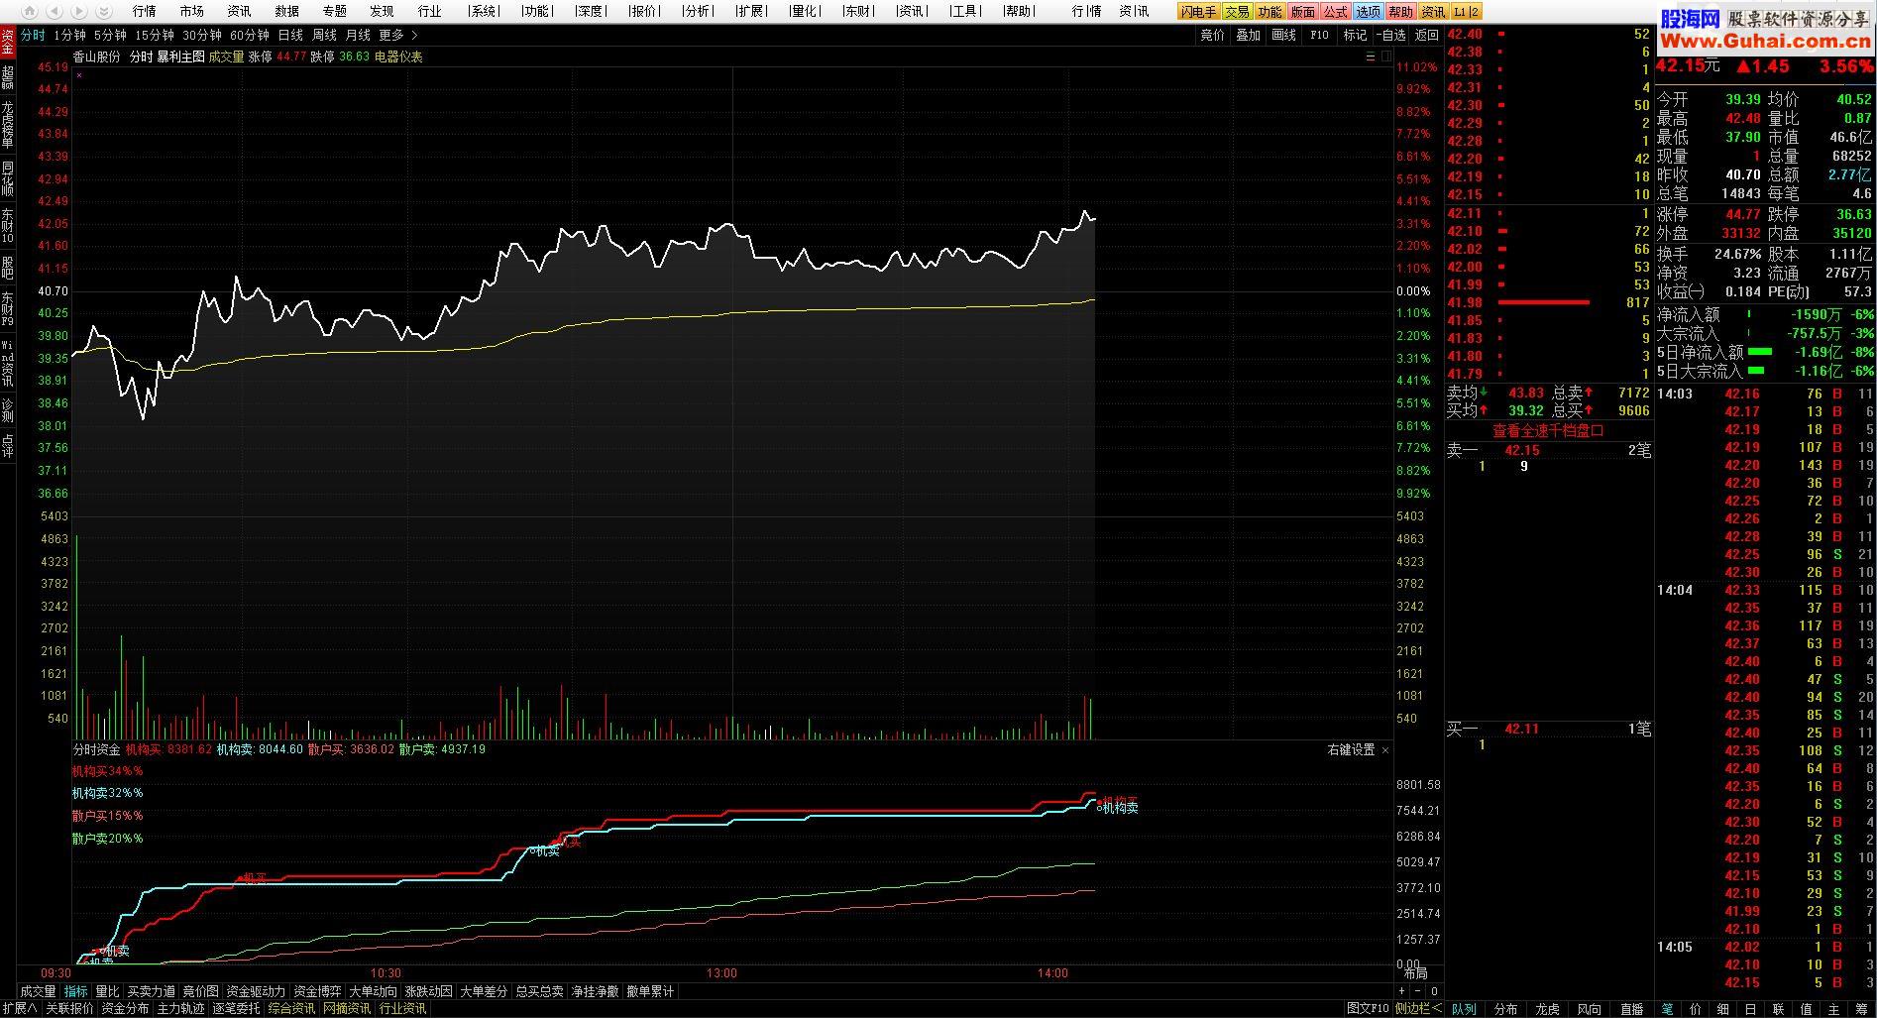Switch to the 直播 tab
Screen dimensions: 1877x1018
(1631, 1009)
